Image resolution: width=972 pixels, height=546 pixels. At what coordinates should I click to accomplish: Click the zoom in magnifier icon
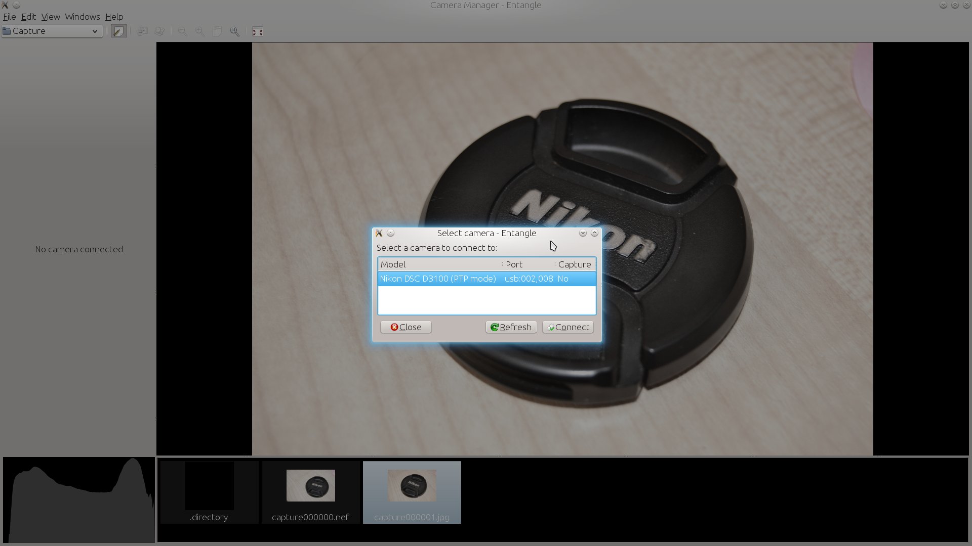coord(200,31)
